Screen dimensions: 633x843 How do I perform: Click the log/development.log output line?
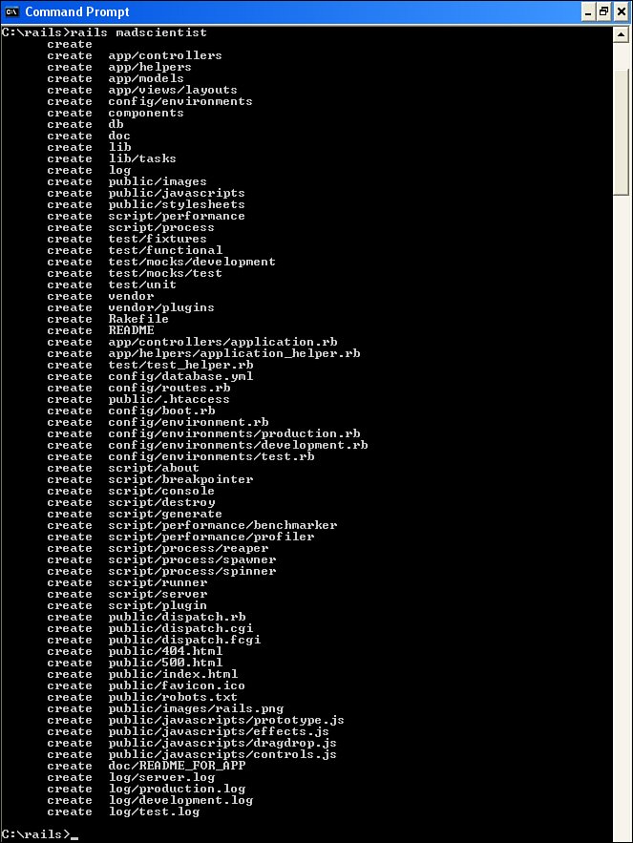click(150, 800)
